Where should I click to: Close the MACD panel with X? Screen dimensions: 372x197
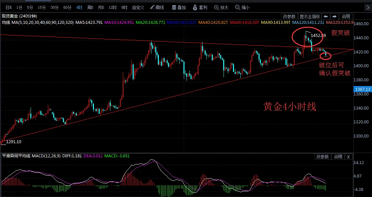click(348, 157)
